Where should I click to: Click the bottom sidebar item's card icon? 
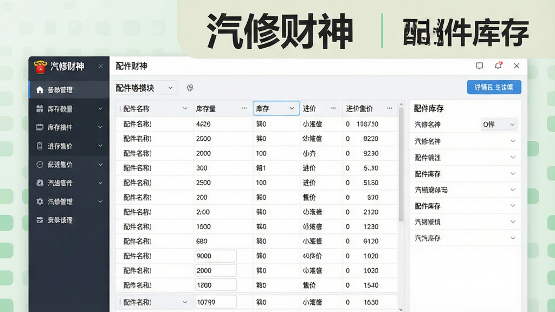pos(40,220)
